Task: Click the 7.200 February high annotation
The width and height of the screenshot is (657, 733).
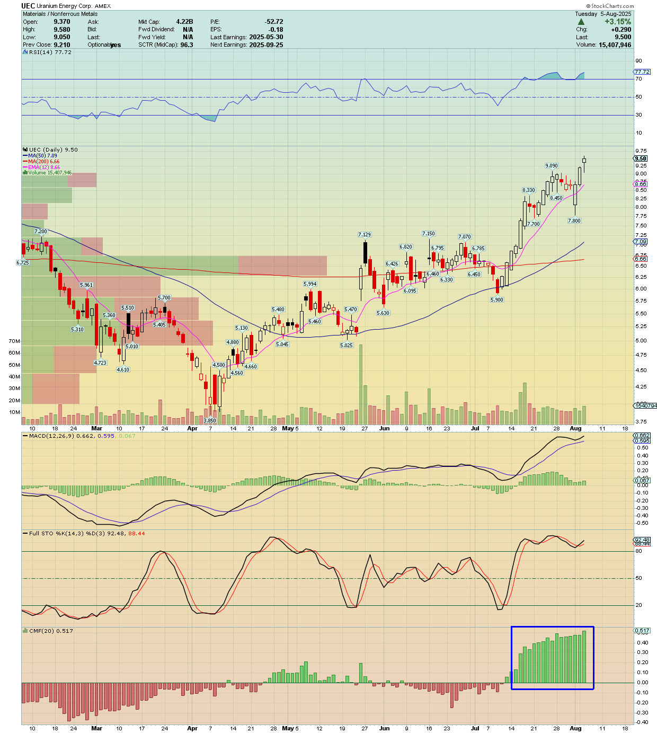Action: (x=41, y=231)
